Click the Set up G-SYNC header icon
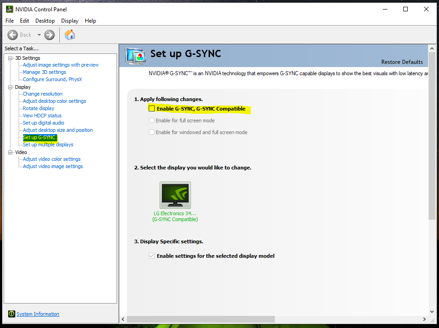The height and width of the screenshot is (328, 439). coord(136,56)
